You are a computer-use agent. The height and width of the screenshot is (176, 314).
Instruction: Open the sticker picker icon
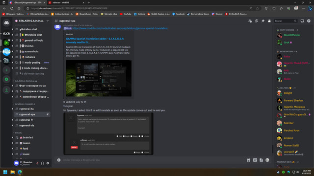tap(261, 160)
